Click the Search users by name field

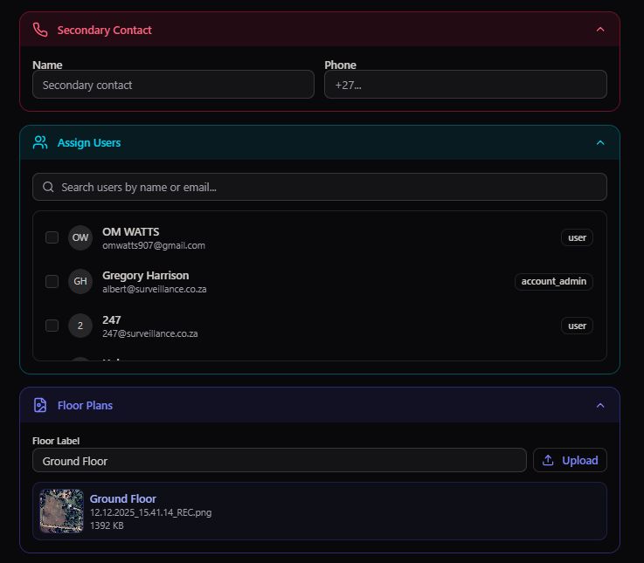pos(320,187)
